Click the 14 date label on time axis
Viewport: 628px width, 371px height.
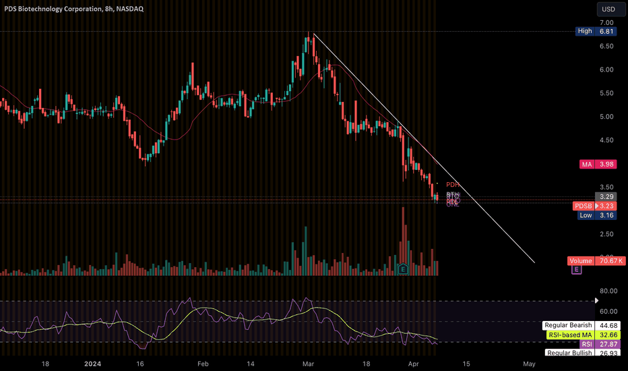250,364
